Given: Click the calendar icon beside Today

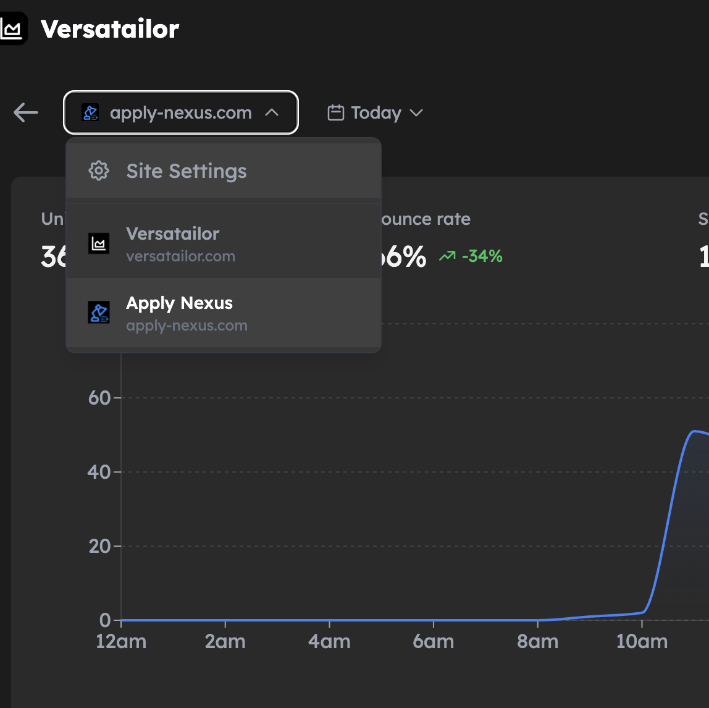Looking at the screenshot, I should [x=335, y=112].
